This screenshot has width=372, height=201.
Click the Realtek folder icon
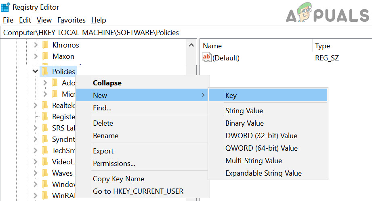tap(45, 106)
